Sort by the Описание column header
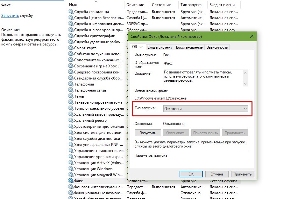 137,5
